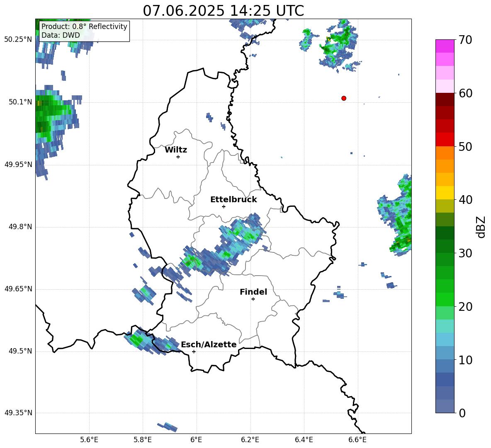Click the 10 value on the colorbar
491x448 pixels.
[465, 360]
